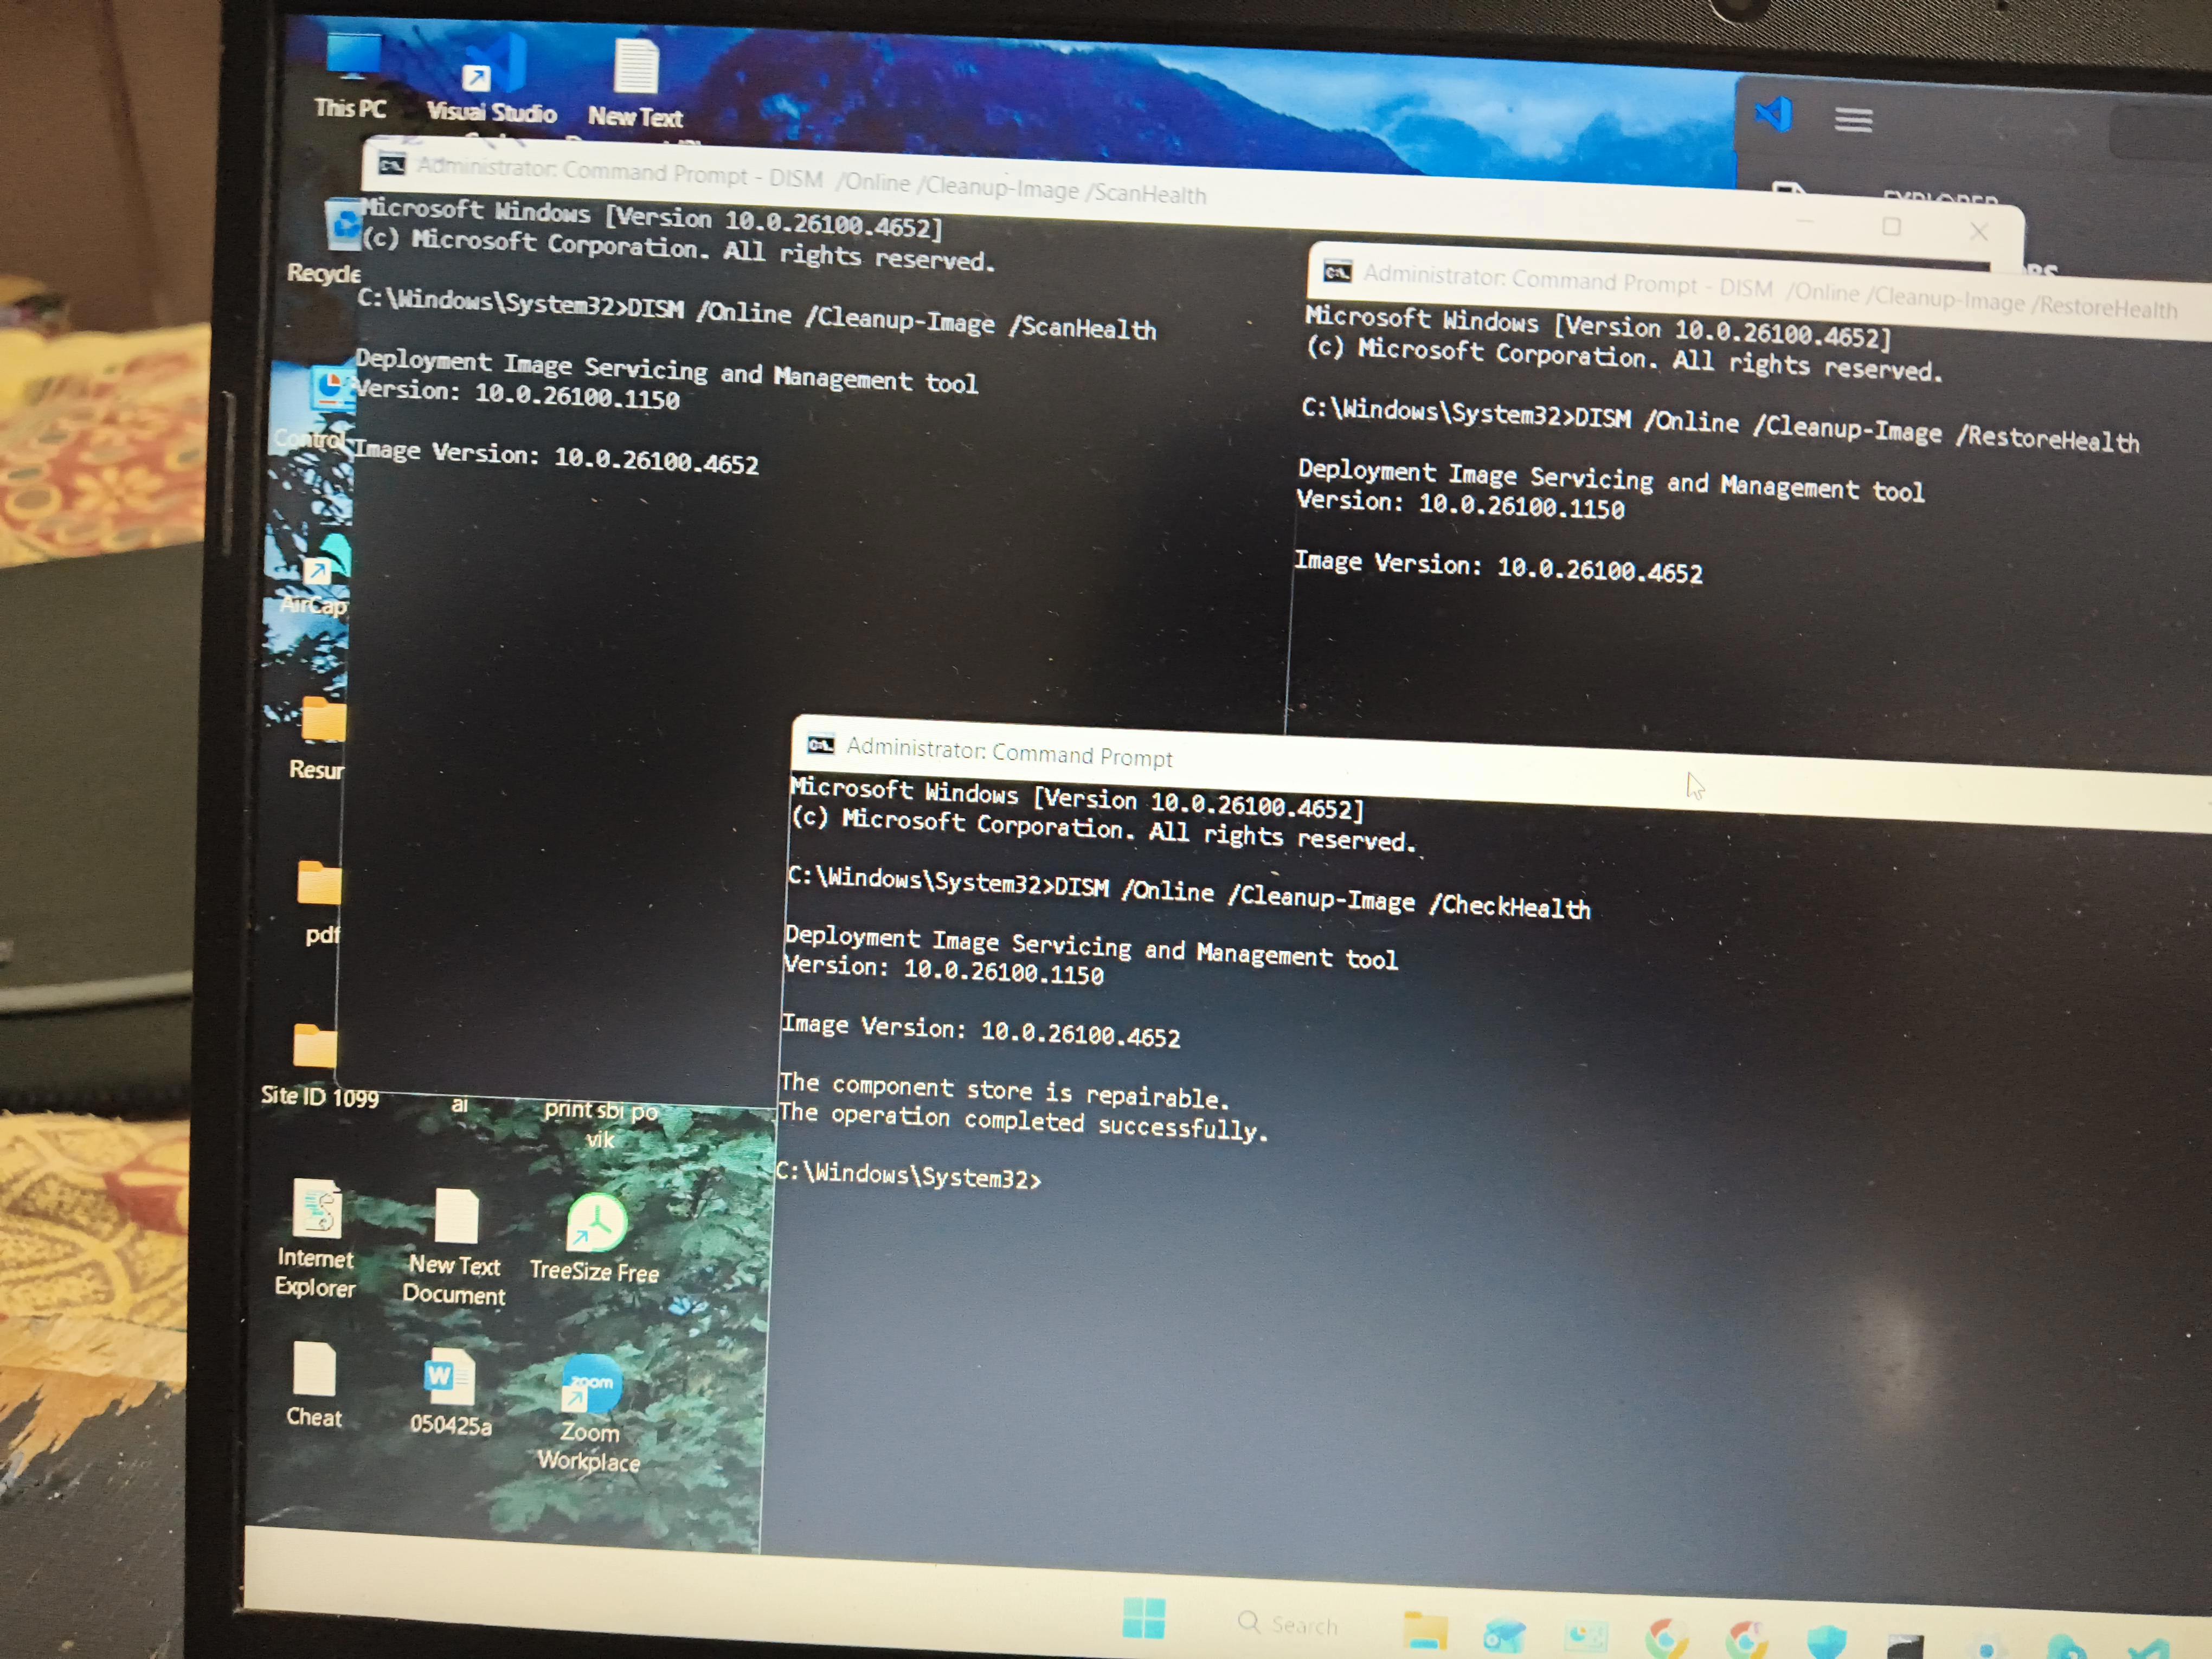Open the This PC desktop icon
Image resolution: width=2212 pixels, height=1659 pixels.
[351, 75]
